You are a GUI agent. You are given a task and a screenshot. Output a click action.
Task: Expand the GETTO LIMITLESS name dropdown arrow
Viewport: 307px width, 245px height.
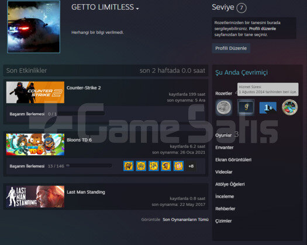coord(137,9)
